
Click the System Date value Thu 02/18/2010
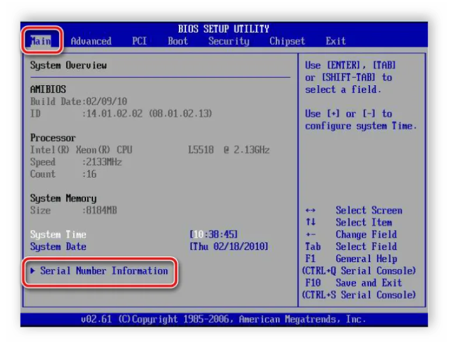tap(229, 246)
